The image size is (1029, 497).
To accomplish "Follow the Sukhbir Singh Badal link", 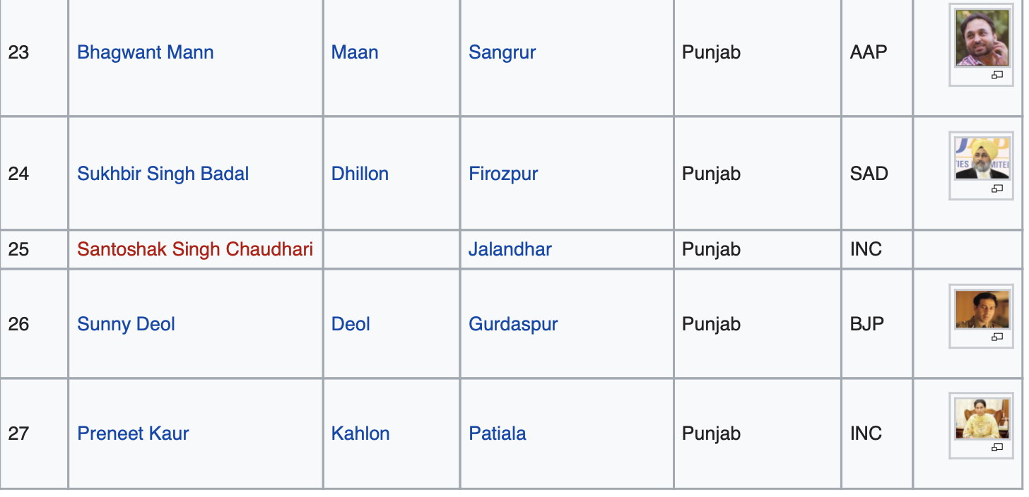I will 163,174.
